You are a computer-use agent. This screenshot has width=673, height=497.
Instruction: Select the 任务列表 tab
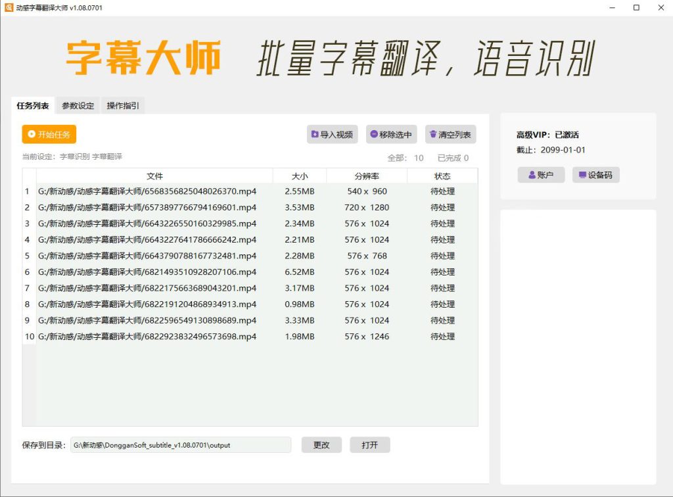(x=32, y=106)
